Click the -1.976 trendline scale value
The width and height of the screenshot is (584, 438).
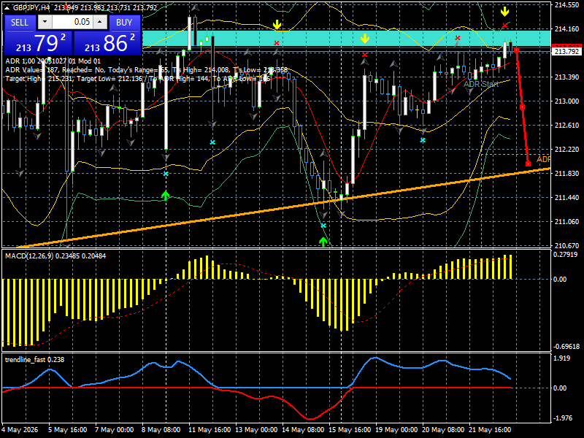[562, 418]
